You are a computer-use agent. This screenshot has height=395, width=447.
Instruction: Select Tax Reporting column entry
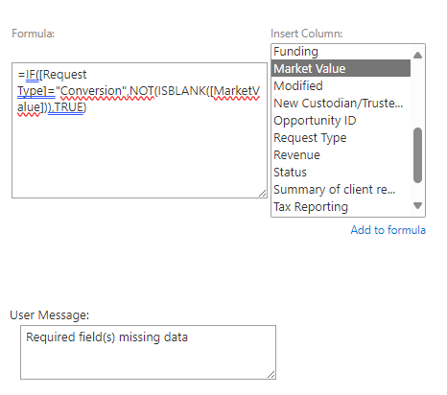click(341, 206)
